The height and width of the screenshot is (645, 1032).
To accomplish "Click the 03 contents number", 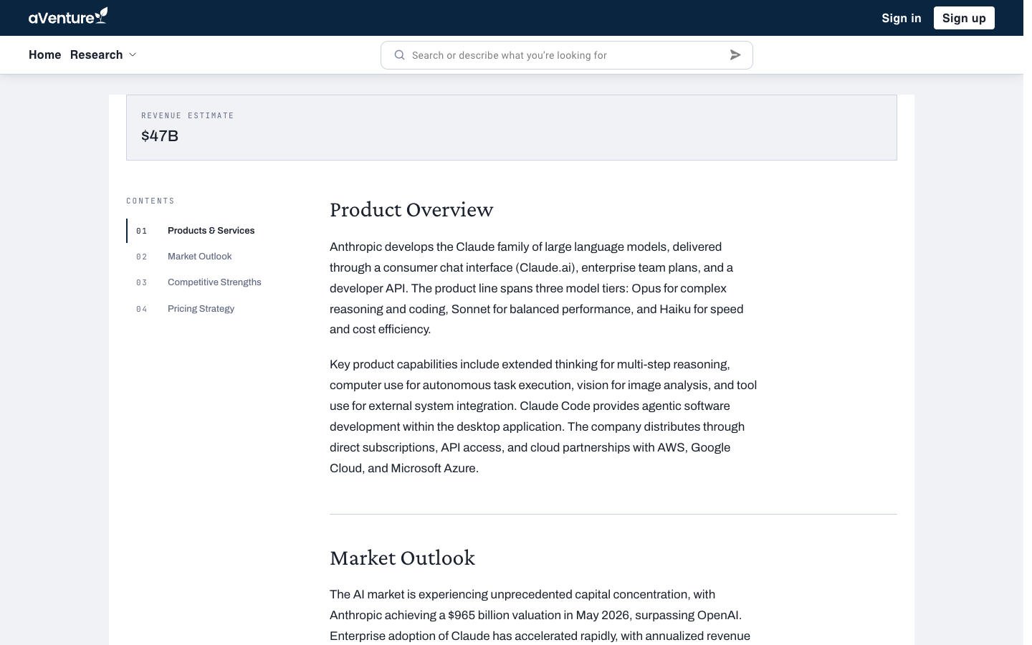I will click(142, 282).
